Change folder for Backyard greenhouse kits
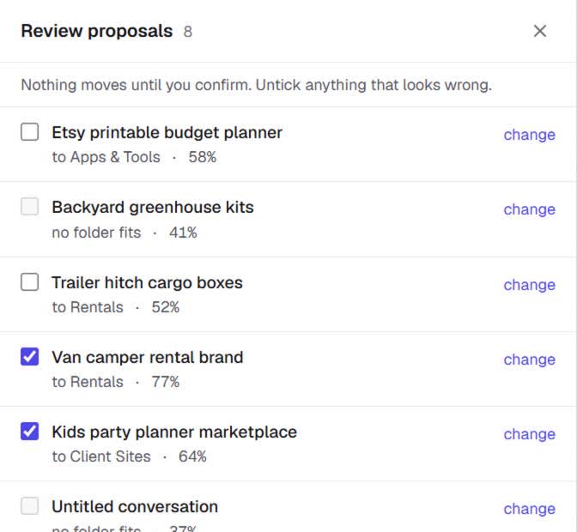 529,209
